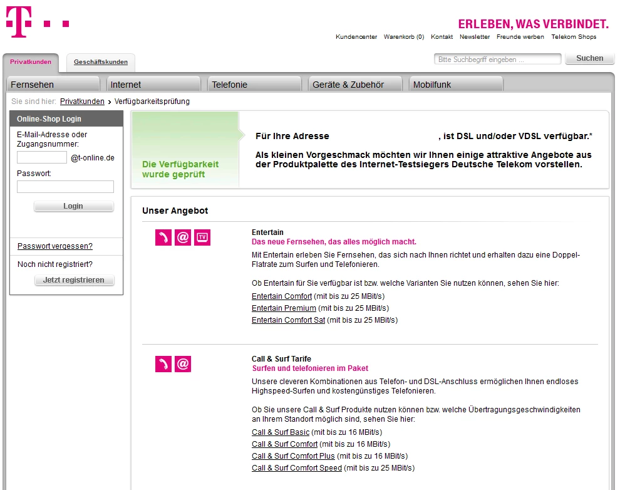
Task: Click the Telekom T logo
Action: coord(19,23)
